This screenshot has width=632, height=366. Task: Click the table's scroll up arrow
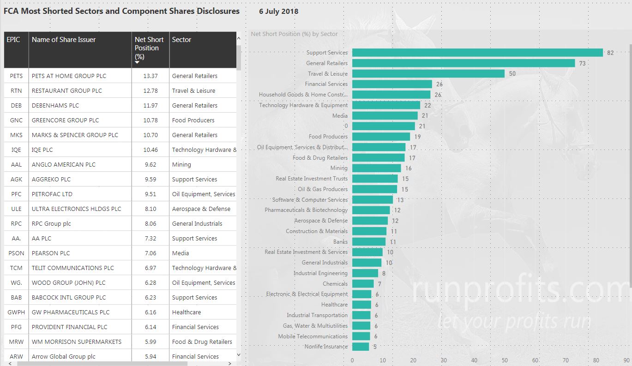point(239,39)
